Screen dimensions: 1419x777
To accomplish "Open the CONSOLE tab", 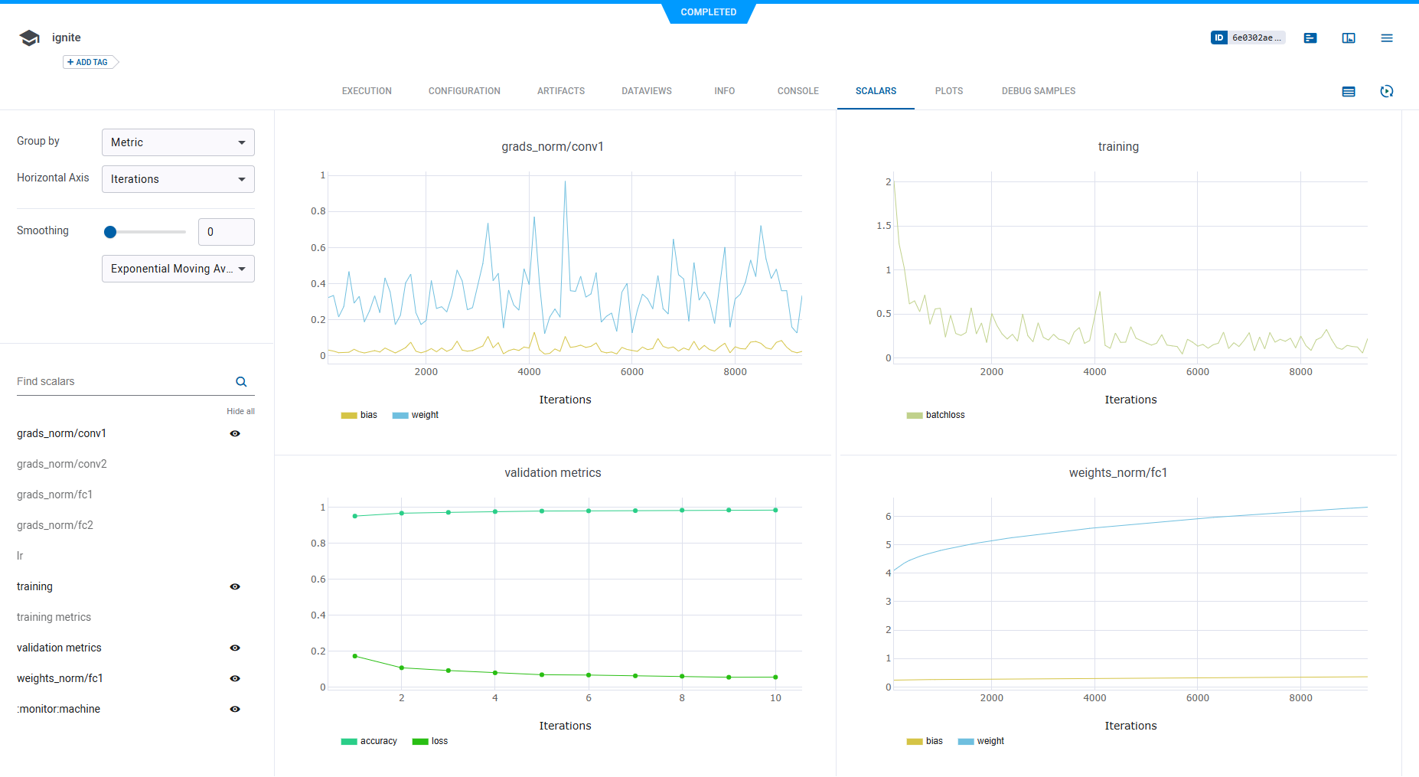I will (798, 91).
